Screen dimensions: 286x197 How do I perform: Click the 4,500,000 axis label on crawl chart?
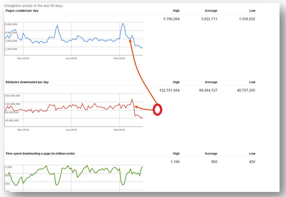(x=11, y=32)
